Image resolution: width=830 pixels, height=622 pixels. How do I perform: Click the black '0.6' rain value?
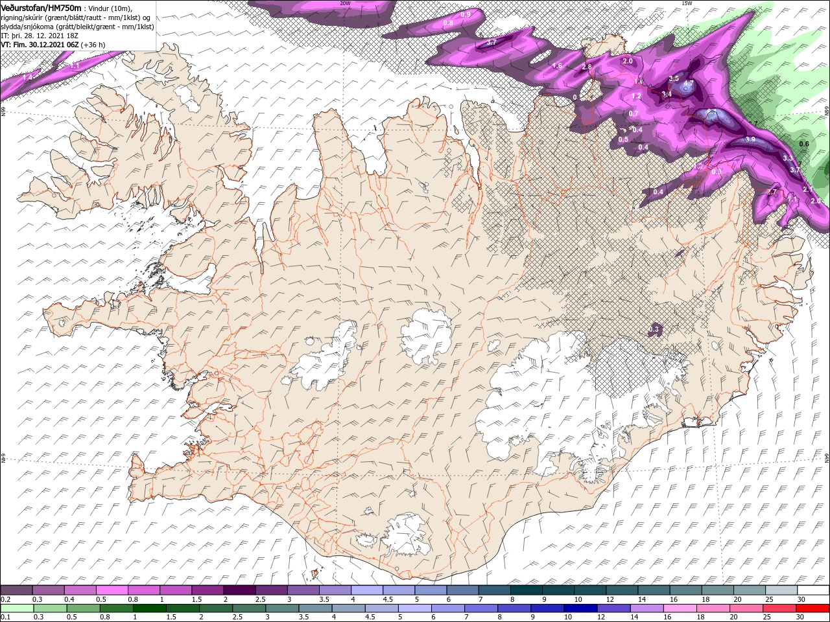(804, 144)
